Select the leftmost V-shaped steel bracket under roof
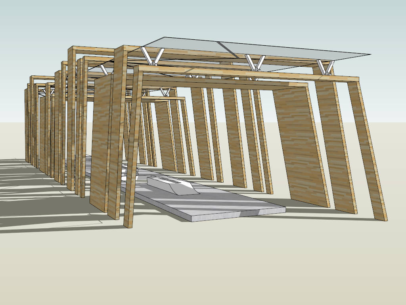The width and height of the screenshot is (406, 305). click(152, 56)
